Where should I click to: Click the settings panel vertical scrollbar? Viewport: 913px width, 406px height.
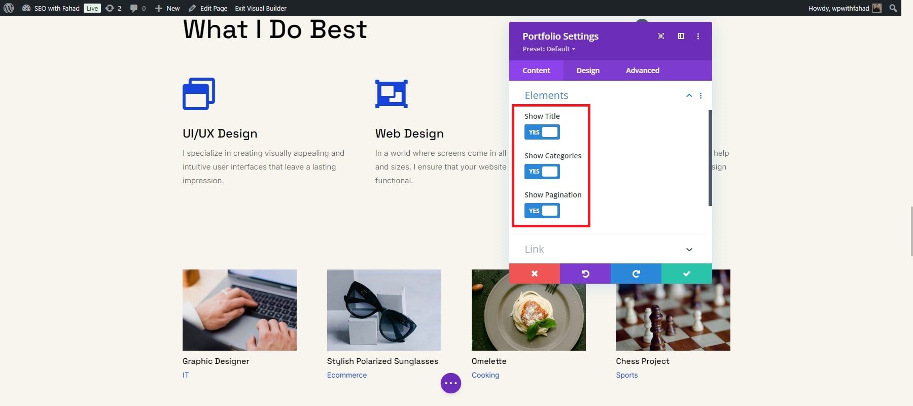point(710,158)
